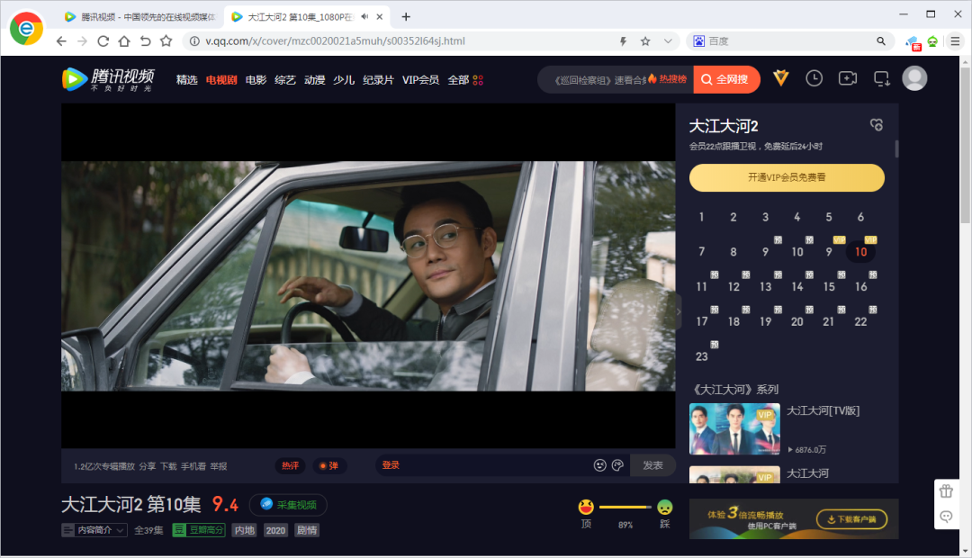This screenshot has height=558, width=972.
Task: Open watch history clock icon
Action: click(814, 78)
